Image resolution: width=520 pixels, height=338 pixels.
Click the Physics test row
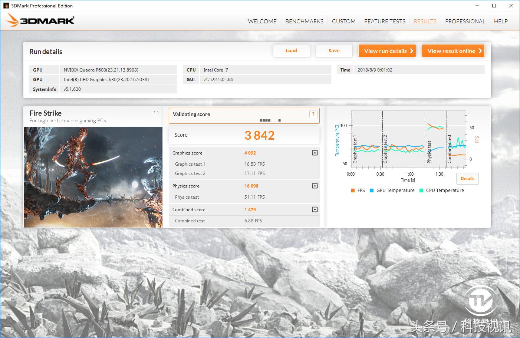(244, 197)
